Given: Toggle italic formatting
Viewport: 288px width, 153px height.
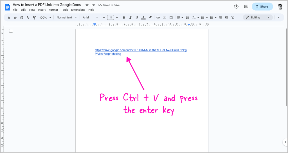Looking at the screenshot, I should click(130, 18).
